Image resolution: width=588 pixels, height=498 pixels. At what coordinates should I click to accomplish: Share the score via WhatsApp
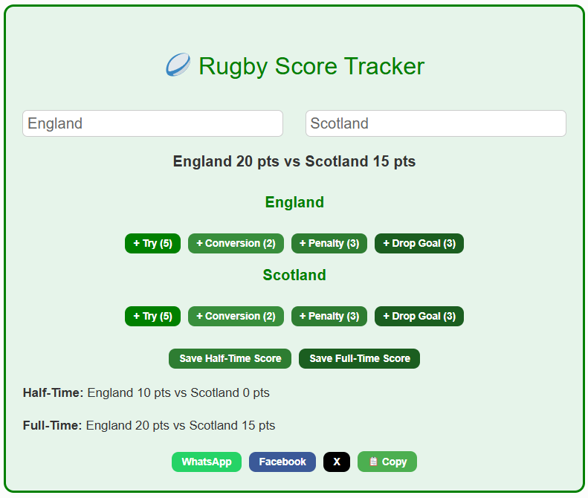[207, 462]
